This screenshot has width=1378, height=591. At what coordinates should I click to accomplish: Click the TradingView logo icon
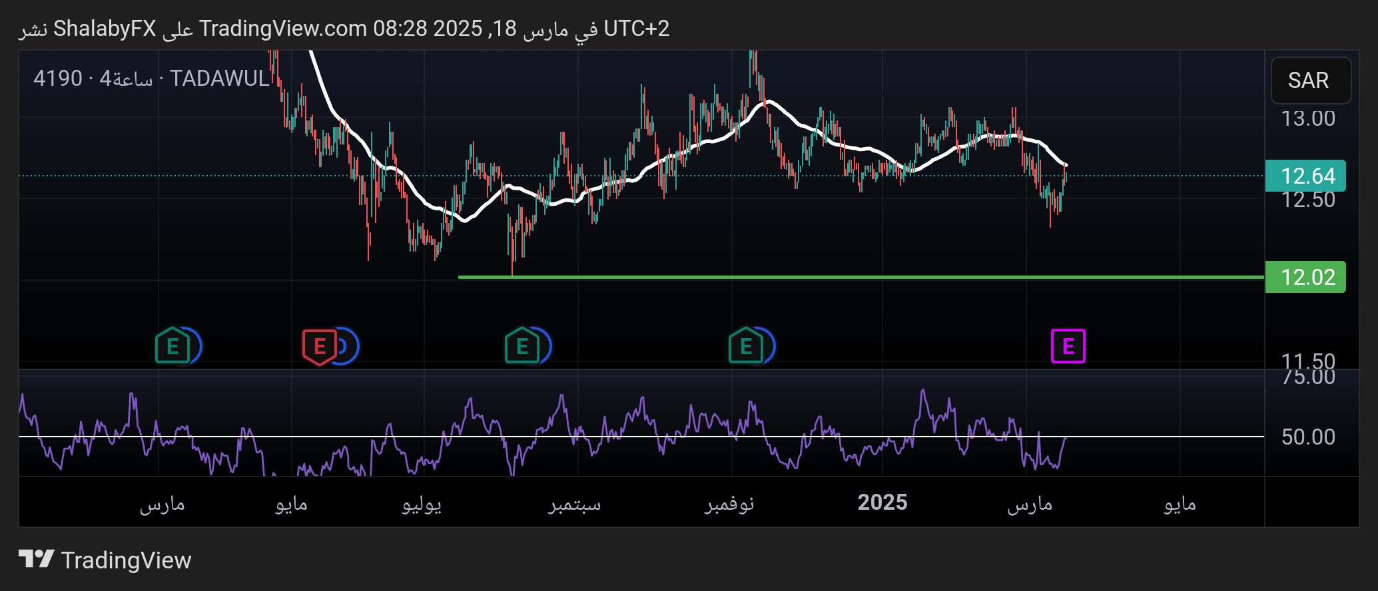coord(36,559)
